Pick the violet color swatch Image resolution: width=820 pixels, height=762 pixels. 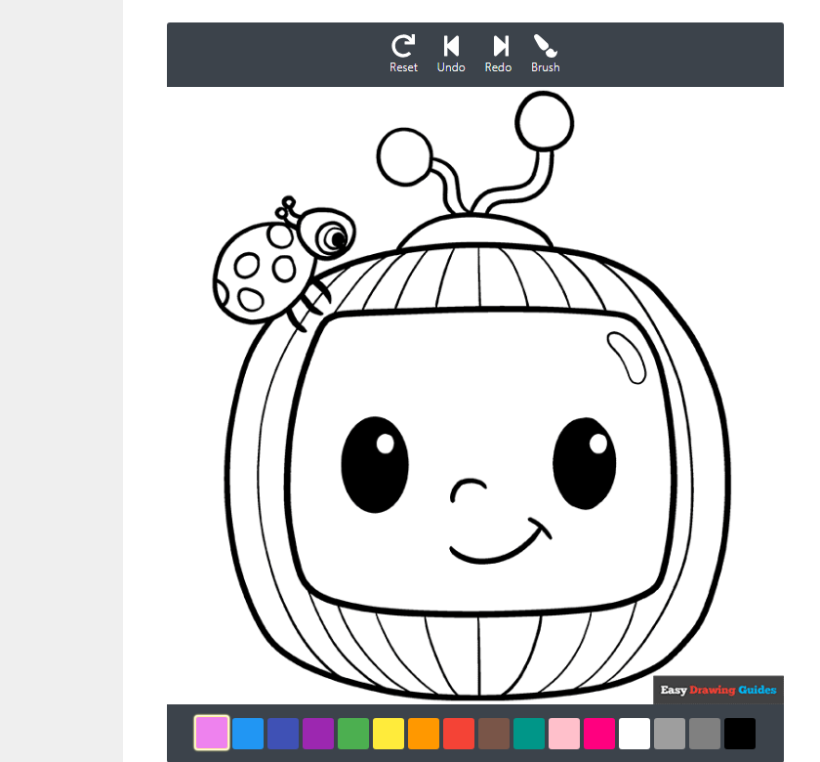pyautogui.click(x=212, y=733)
